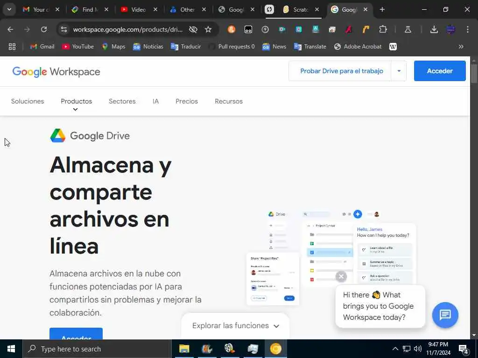Open the browser downloads icon

[x=434, y=29]
